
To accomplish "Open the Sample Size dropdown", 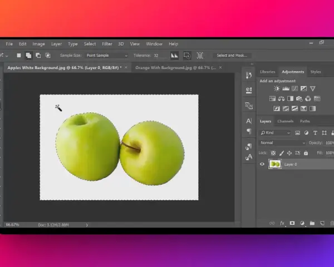I will (x=107, y=56).
